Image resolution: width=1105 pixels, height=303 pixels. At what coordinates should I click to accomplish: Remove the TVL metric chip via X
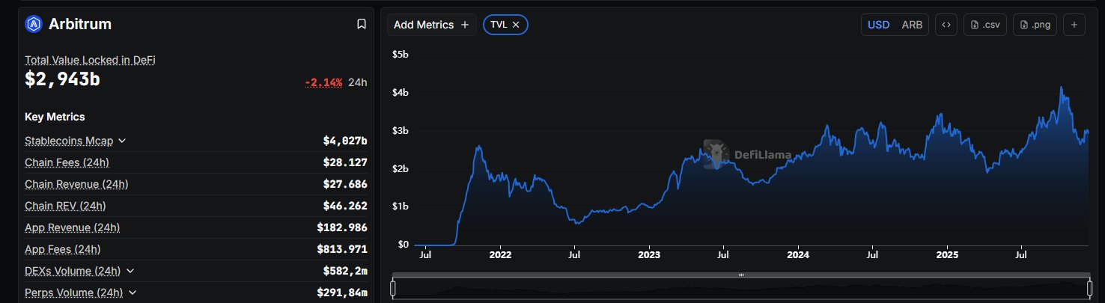click(x=516, y=25)
